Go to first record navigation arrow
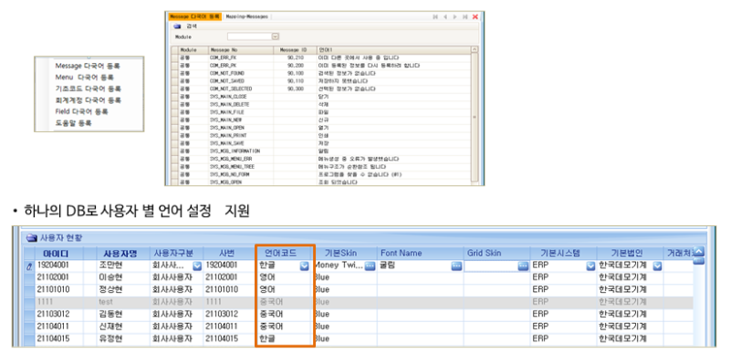The width and height of the screenshot is (730, 354). pos(435,16)
